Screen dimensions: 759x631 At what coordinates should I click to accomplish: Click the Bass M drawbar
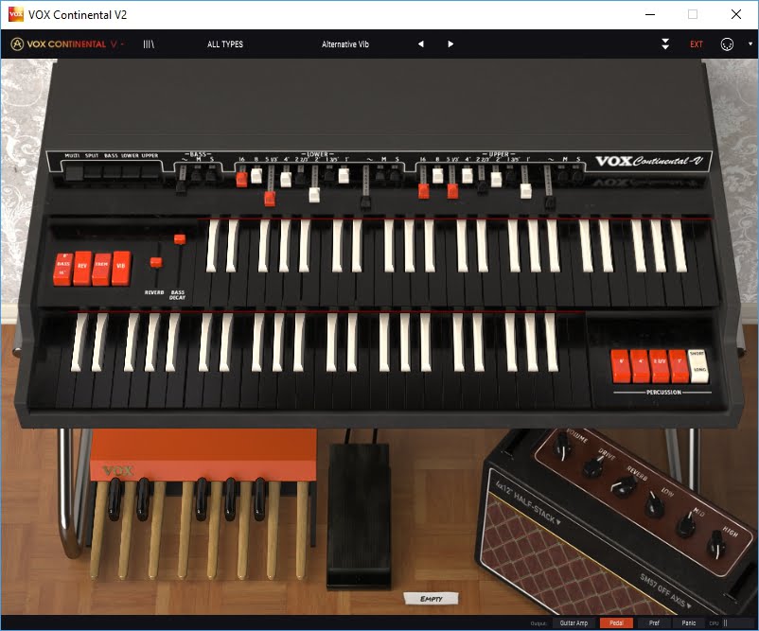tap(197, 174)
